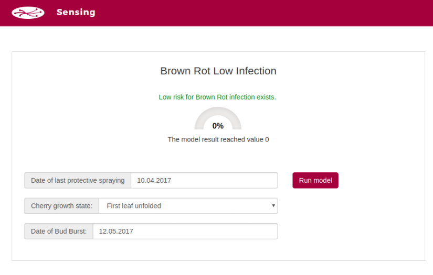Screen dimensions: 433x275
Task: Click the "Brown Rot Low Infection" heading
Action: point(218,71)
